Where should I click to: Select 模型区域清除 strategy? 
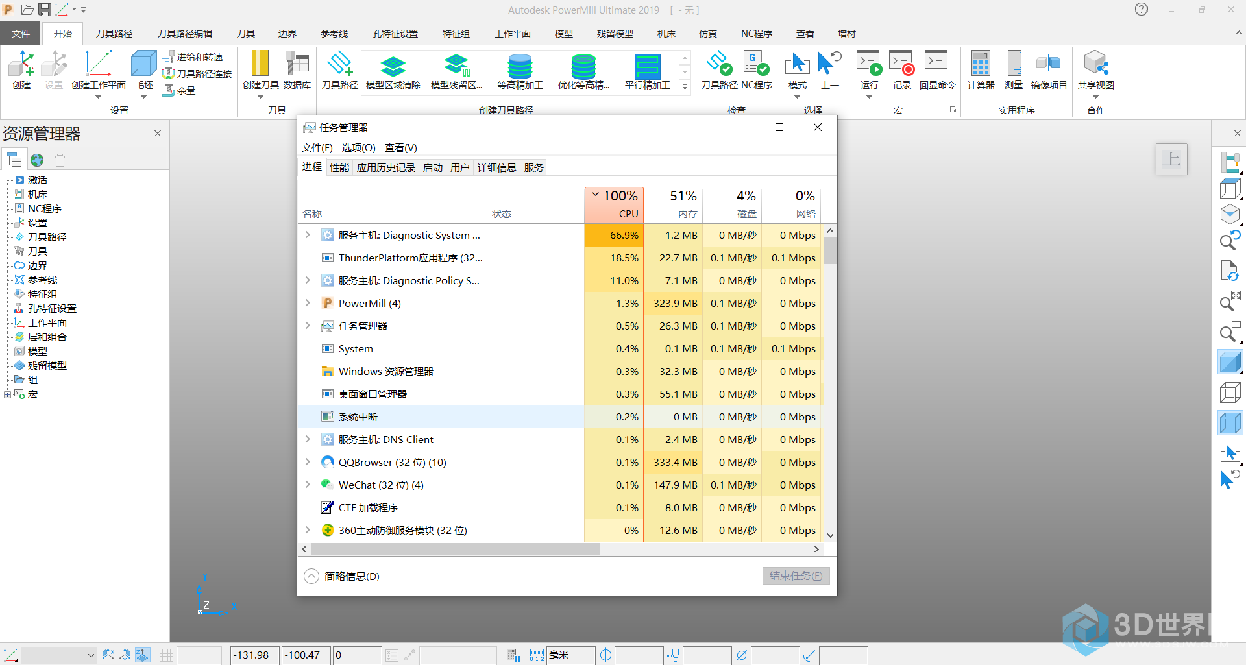[393, 71]
